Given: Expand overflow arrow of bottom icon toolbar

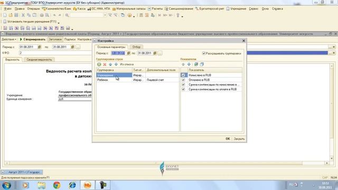Looking at the screenshot, I should (x=72, y=29).
